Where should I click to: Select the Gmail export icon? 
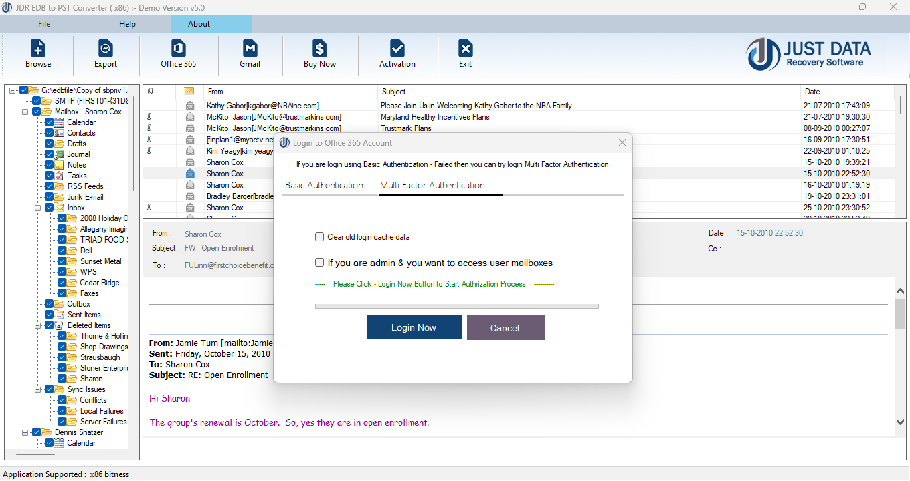250,53
